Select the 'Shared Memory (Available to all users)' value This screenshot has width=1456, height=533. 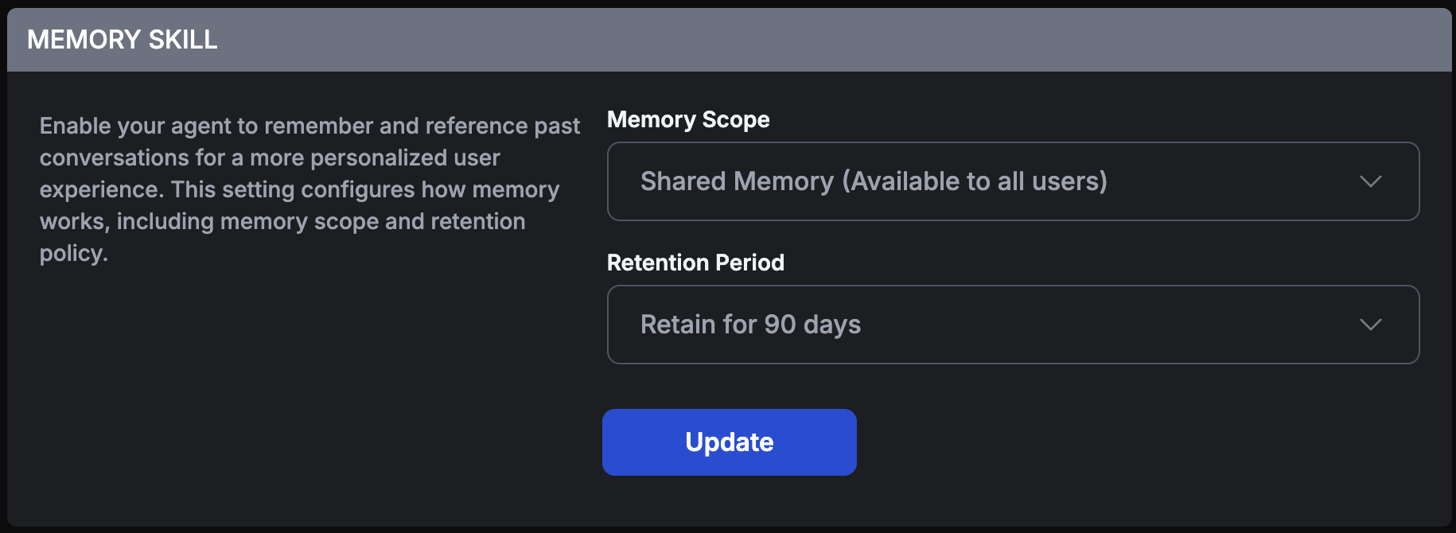[x=874, y=181]
